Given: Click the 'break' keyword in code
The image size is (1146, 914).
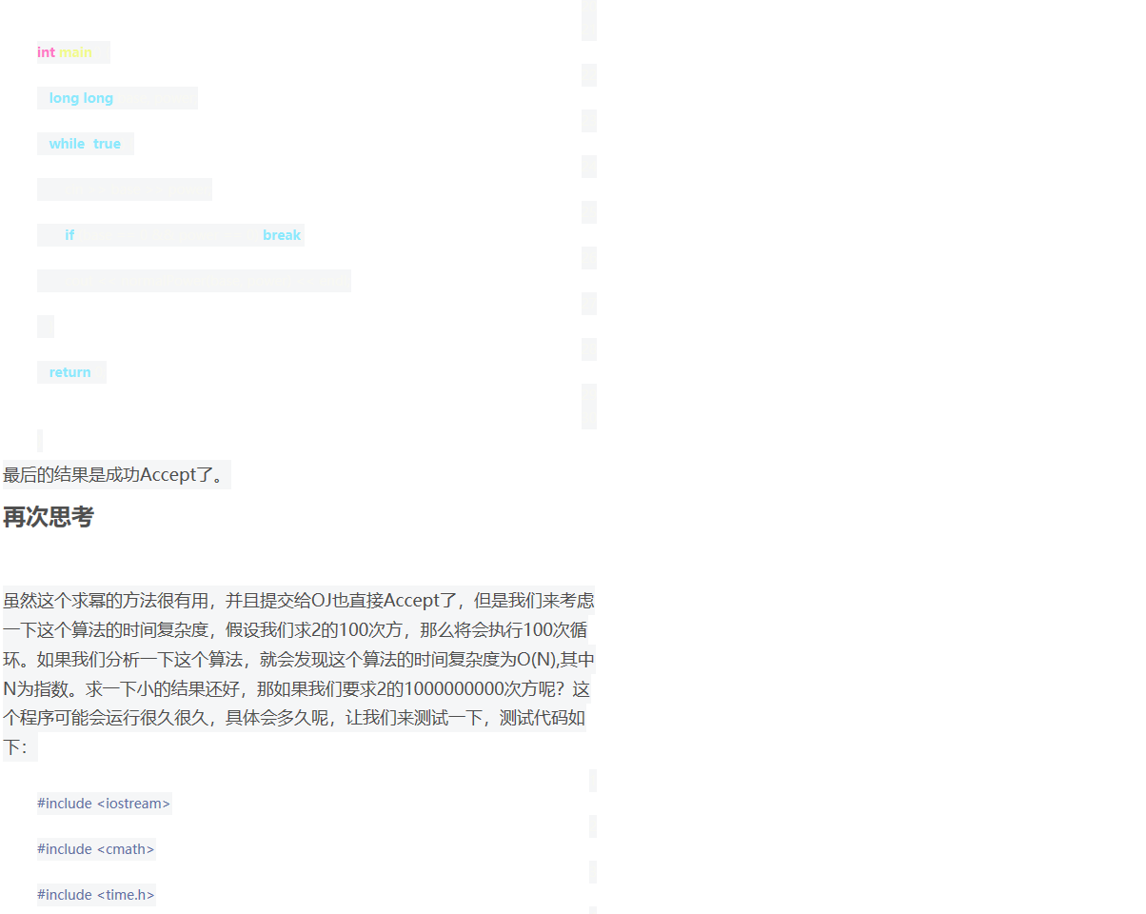Looking at the screenshot, I should [282, 235].
